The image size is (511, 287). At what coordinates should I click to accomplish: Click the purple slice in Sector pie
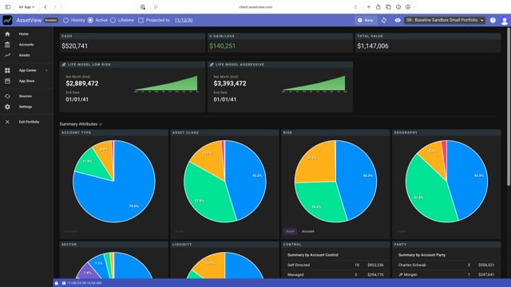coord(87,273)
